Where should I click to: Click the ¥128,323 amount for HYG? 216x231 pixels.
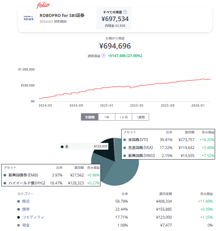click(76, 183)
